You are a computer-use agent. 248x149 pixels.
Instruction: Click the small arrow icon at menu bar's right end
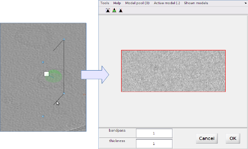click(246, 3)
